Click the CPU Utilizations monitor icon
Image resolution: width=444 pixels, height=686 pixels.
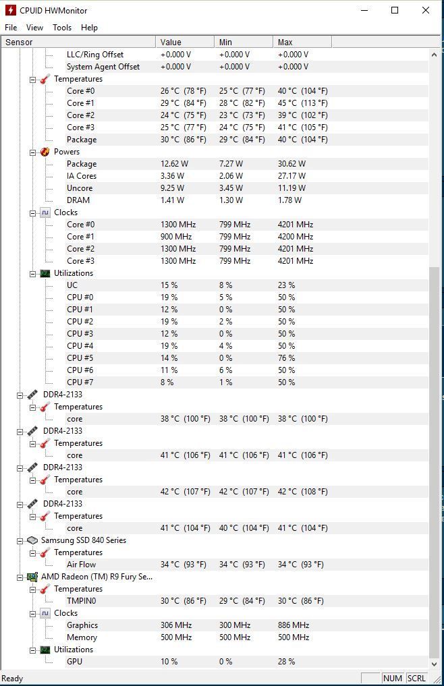point(45,273)
